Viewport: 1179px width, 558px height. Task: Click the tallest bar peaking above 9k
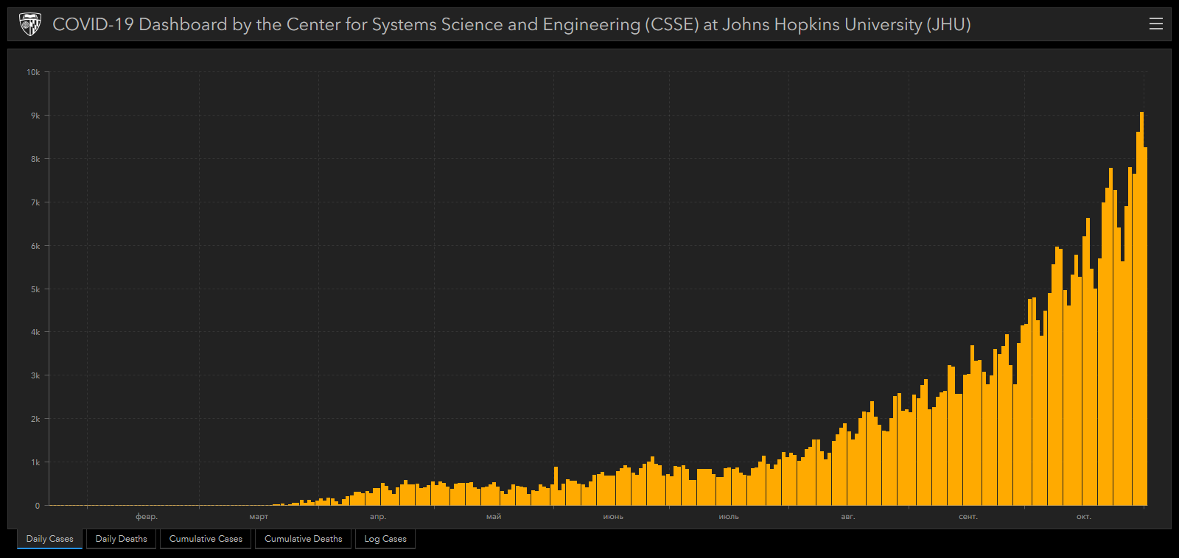point(1141,309)
